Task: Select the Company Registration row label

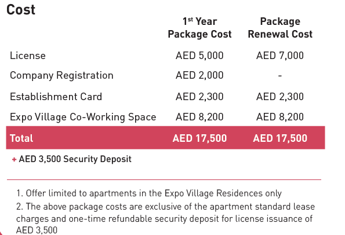Action: 61,76
